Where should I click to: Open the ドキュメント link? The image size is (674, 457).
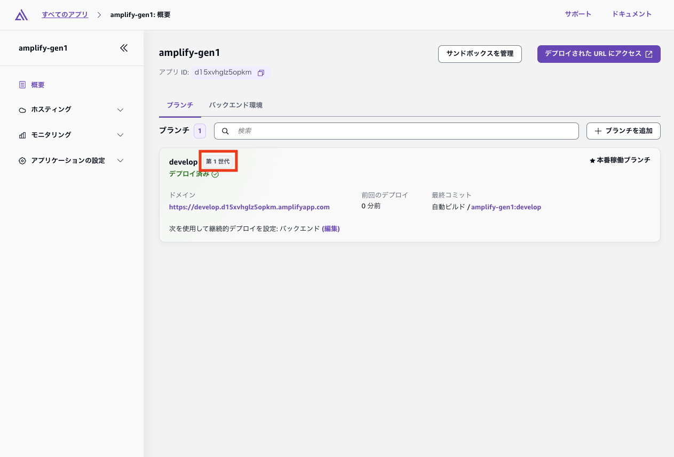[632, 14]
